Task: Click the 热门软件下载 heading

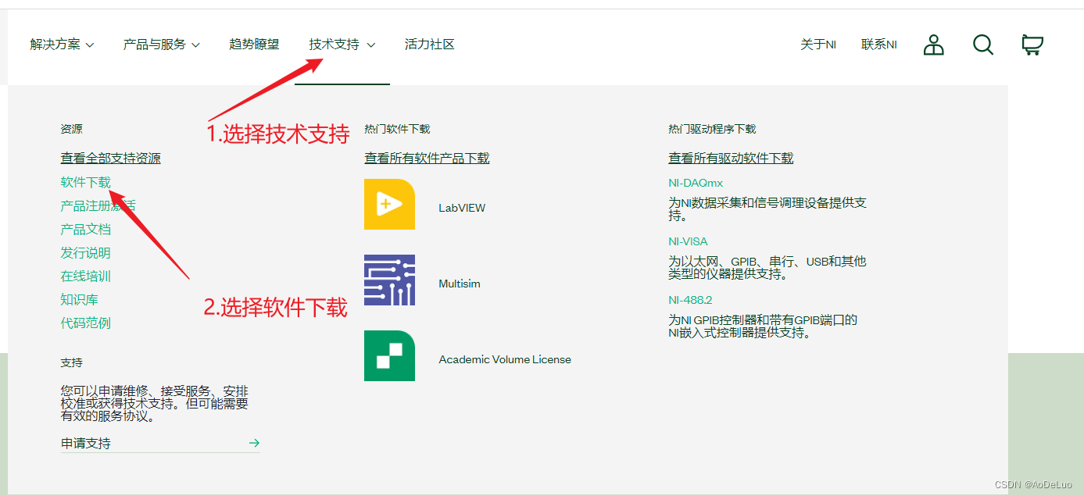Action: click(397, 129)
